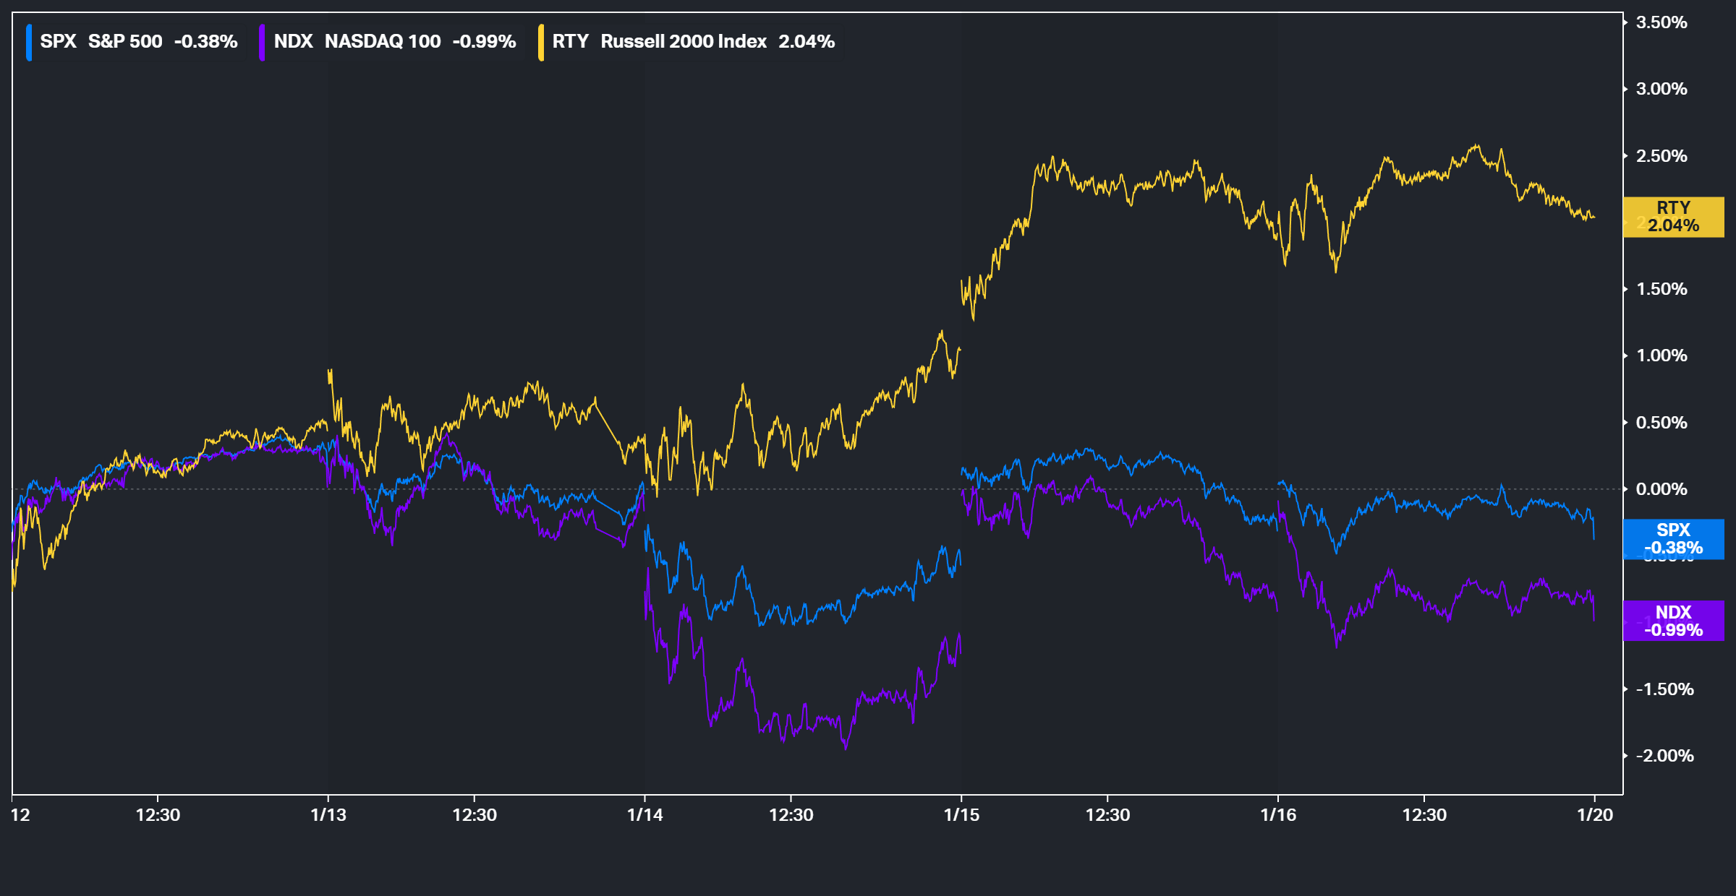Click the yellow RTY color bar
Viewport: 1736px width, 896px height.
(x=541, y=42)
